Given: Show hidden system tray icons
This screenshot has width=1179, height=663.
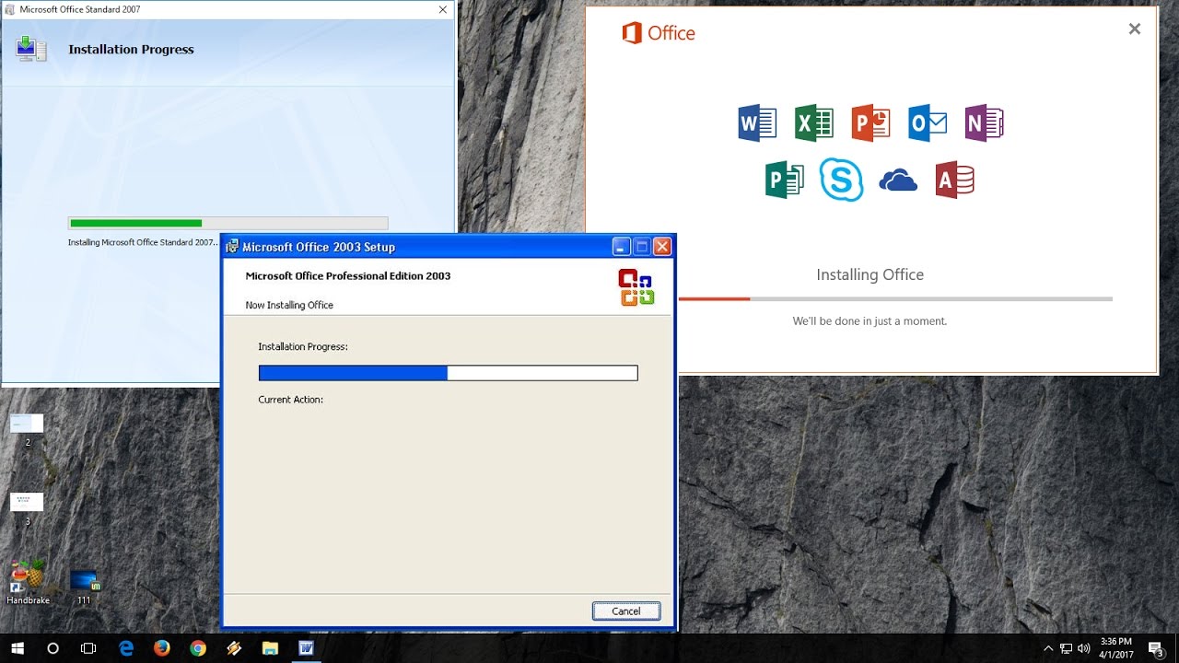Looking at the screenshot, I should tap(1047, 648).
